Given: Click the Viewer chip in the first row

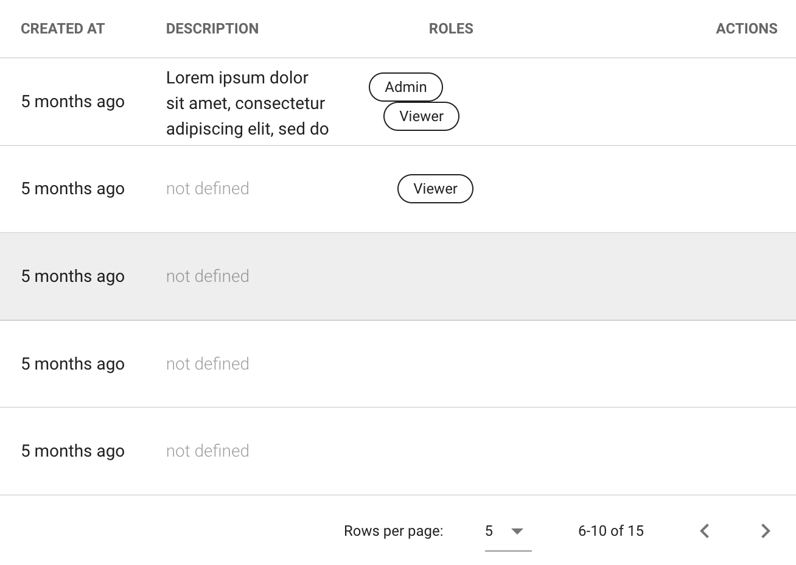Looking at the screenshot, I should (421, 116).
